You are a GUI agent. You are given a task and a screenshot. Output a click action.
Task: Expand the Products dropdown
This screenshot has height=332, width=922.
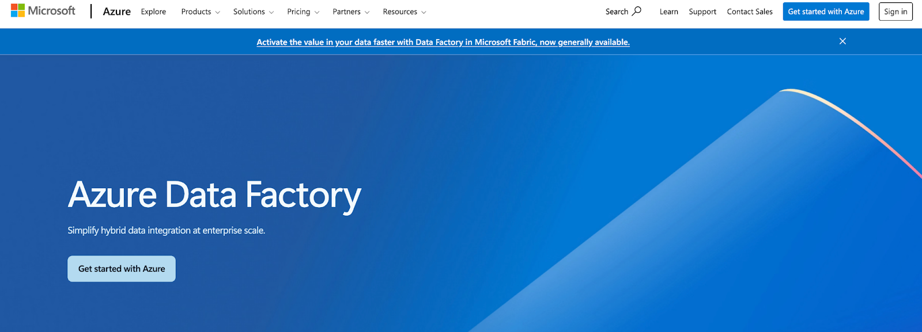tap(201, 12)
